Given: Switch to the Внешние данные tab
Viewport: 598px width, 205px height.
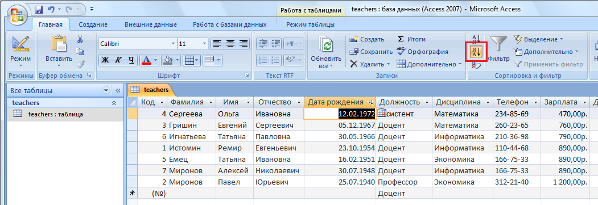Looking at the screenshot, I should tap(151, 24).
